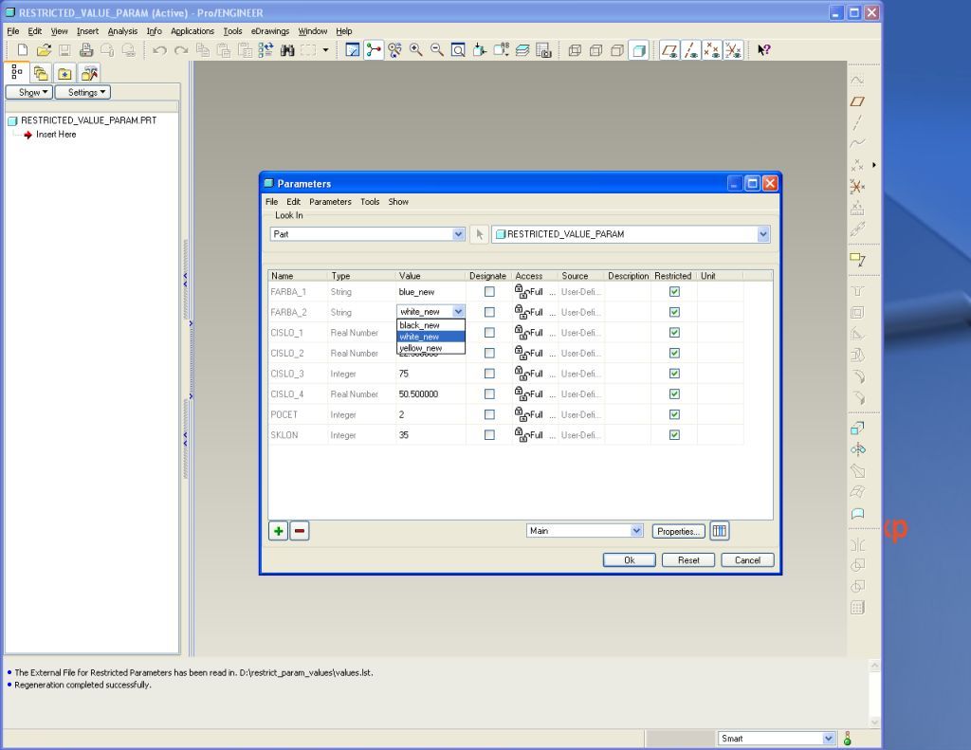
Task: Create a new file from main toolbar
Action: pyautogui.click(x=23, y=50)
